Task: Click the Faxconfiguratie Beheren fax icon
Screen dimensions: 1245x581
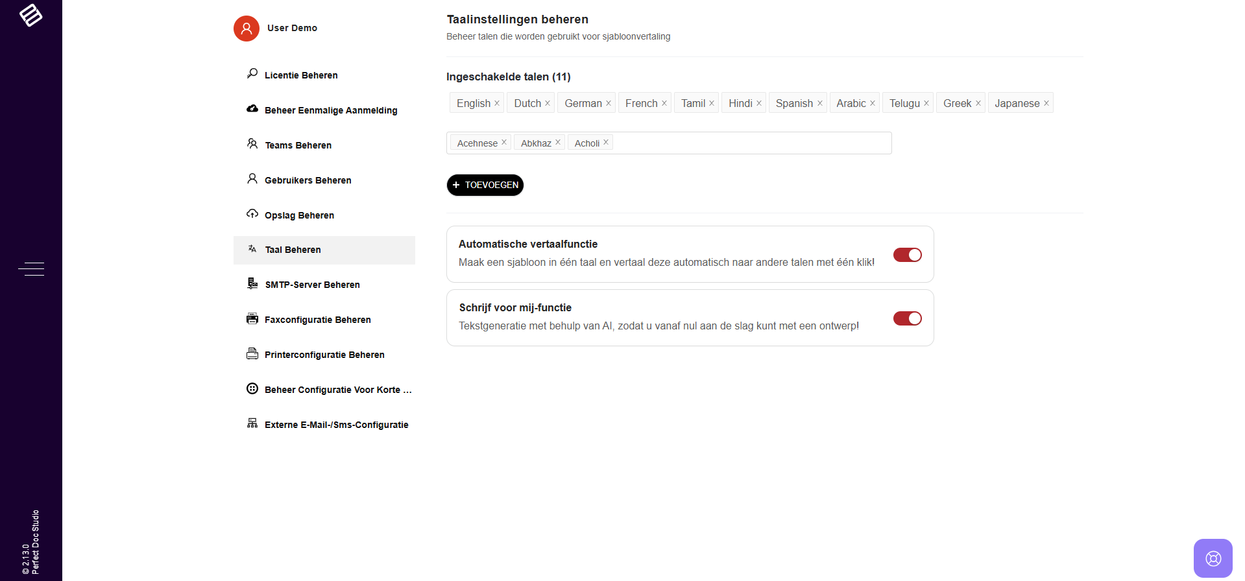Action: pyautogui.click(x=252, y=318)
